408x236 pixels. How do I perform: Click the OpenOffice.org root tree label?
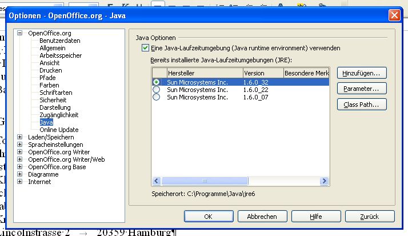[x=50, y=33]
